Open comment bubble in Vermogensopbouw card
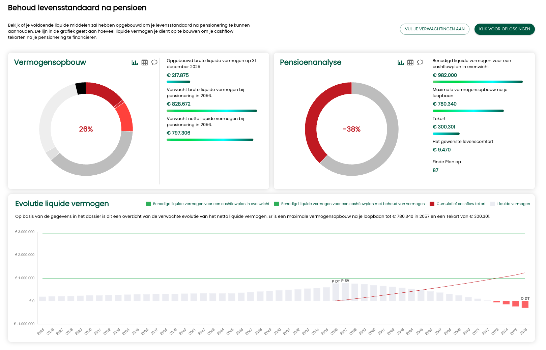 click(154, 62)
